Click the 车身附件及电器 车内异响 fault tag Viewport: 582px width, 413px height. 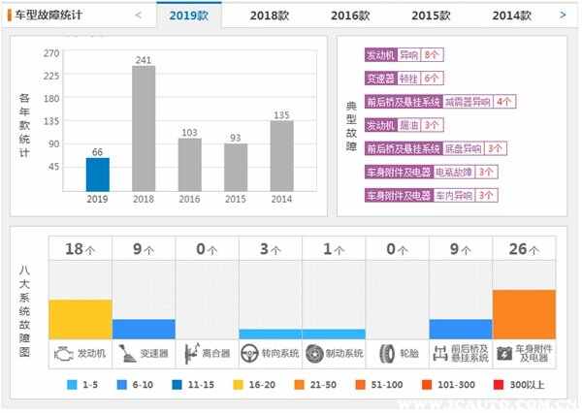(x=431, y=196)
